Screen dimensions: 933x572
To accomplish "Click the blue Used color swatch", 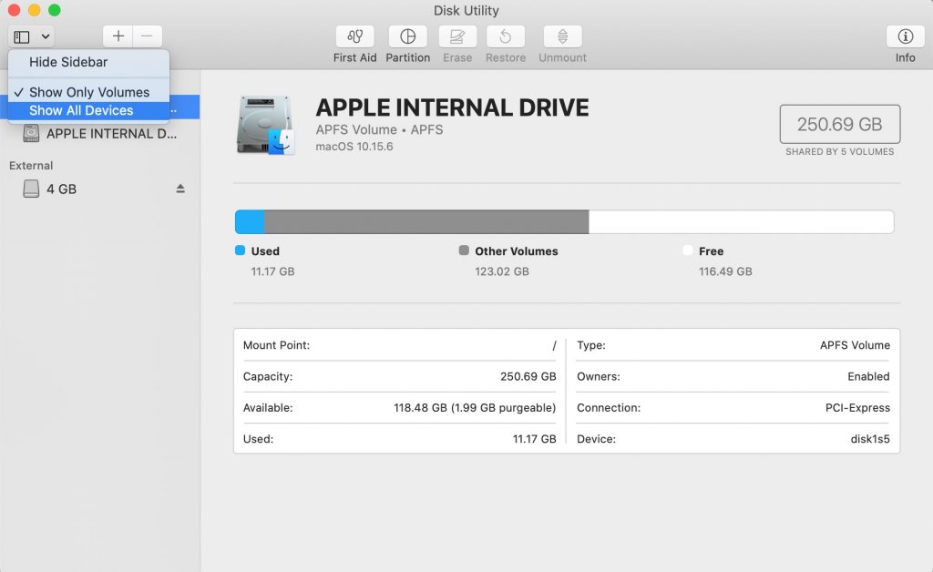I will coord(240,250).
